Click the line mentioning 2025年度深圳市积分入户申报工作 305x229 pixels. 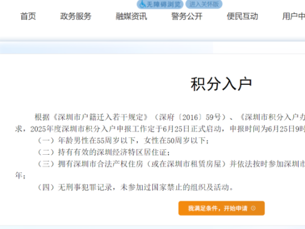tap(160, 129)
